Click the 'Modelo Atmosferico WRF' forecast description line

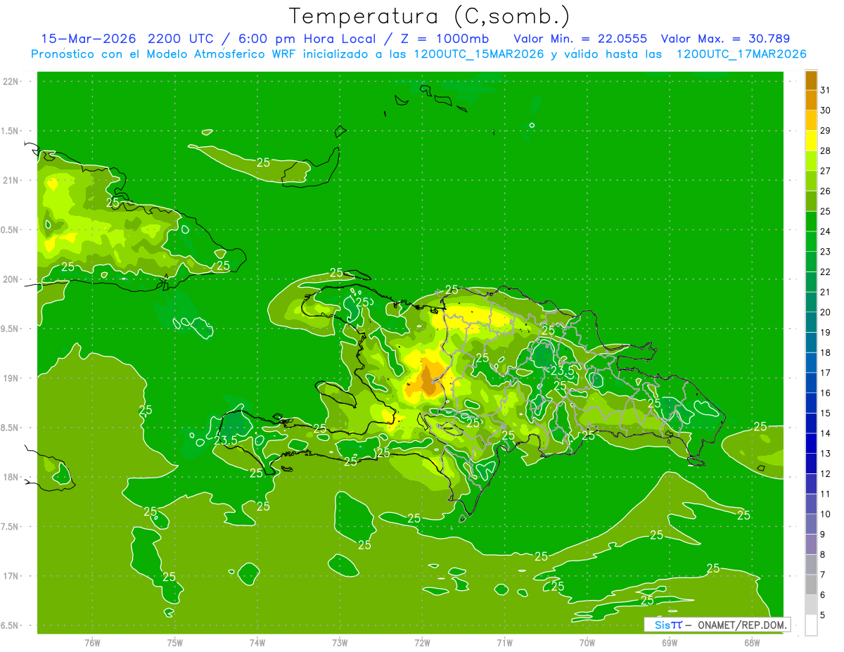pos(418,54)
